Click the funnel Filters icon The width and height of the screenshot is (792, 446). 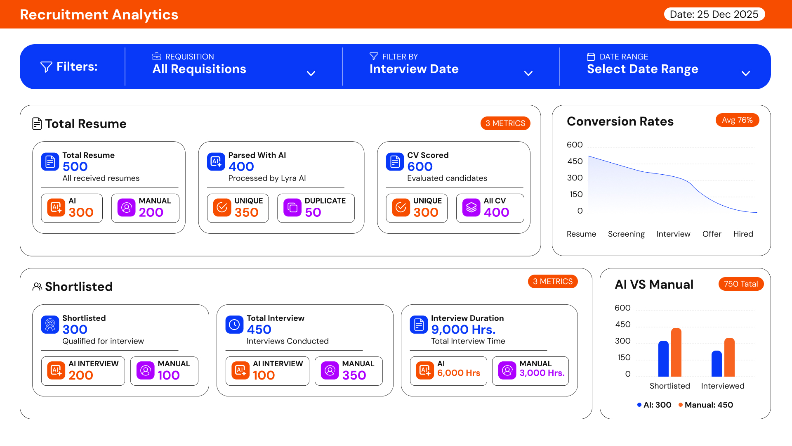tap(45, 66)
